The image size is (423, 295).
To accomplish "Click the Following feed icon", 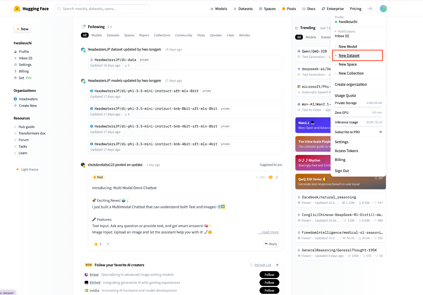I will [83, 27].
